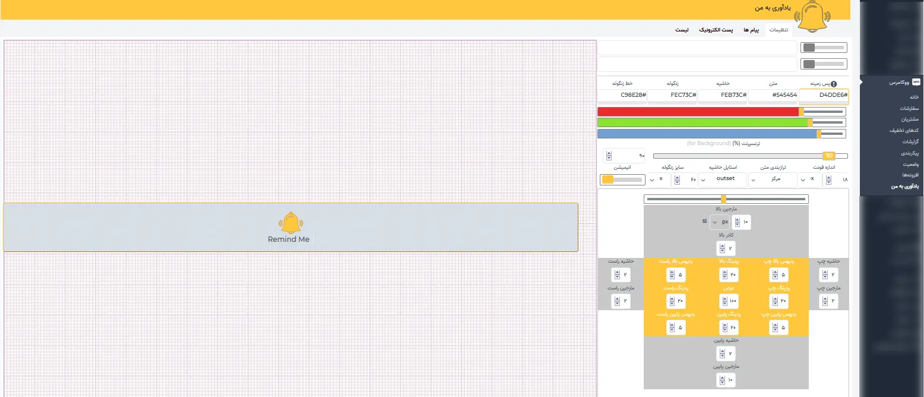Click the info icon beside پس زمینه

[834, 84]
